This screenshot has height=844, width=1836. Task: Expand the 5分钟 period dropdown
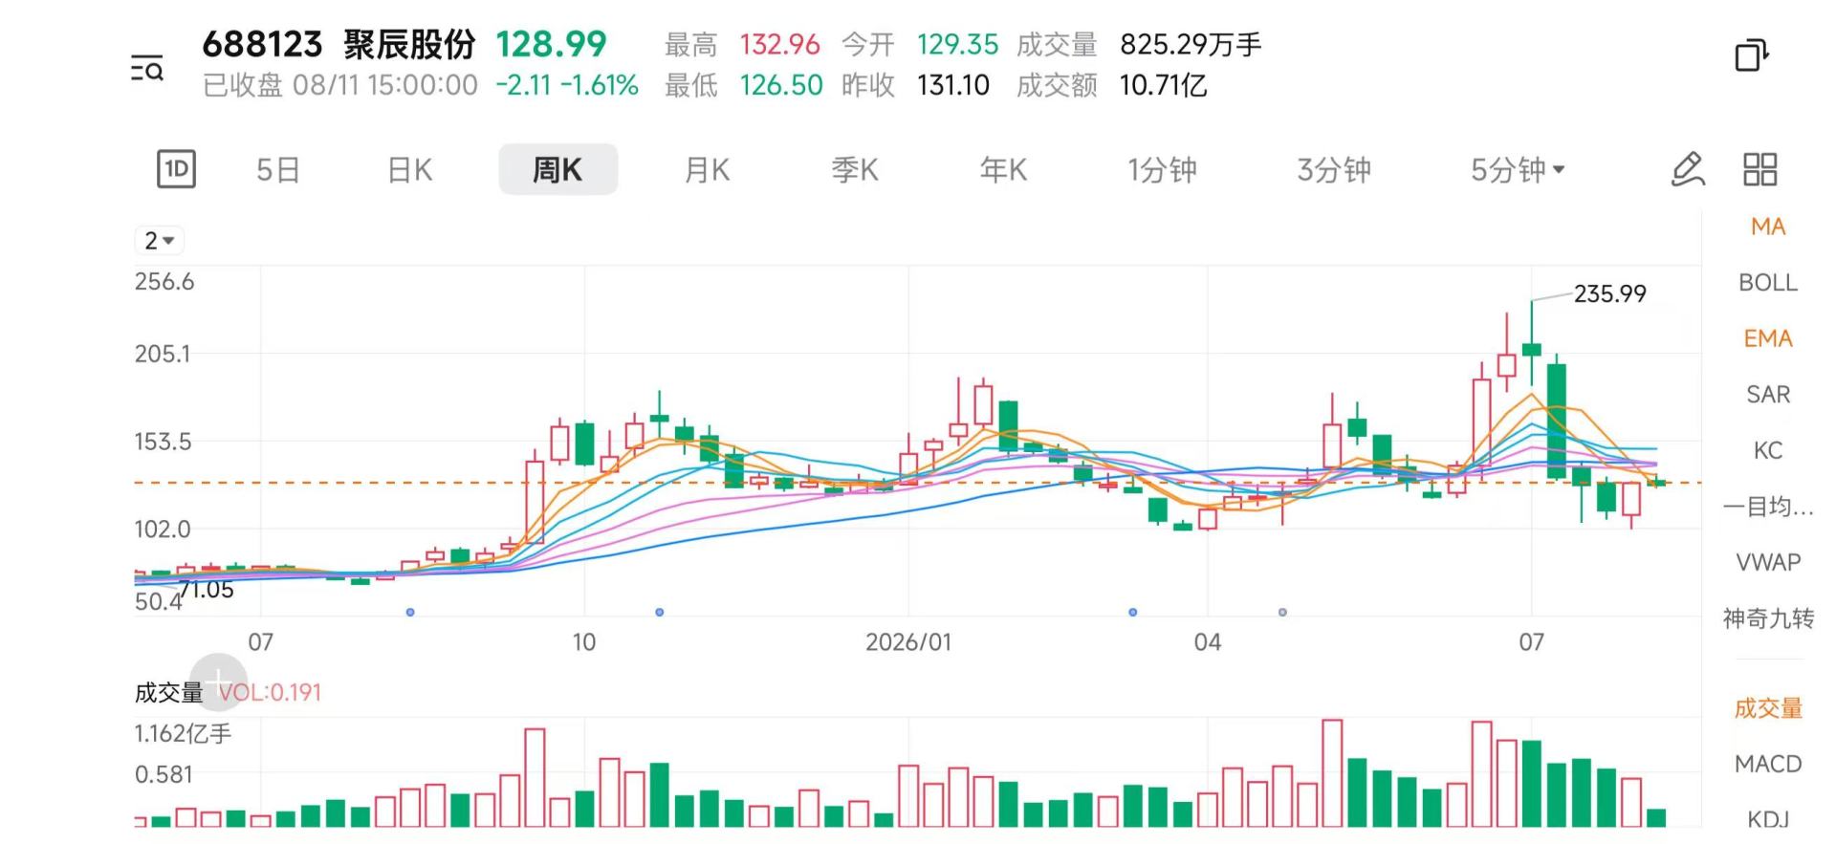(x=1518, y=170)
